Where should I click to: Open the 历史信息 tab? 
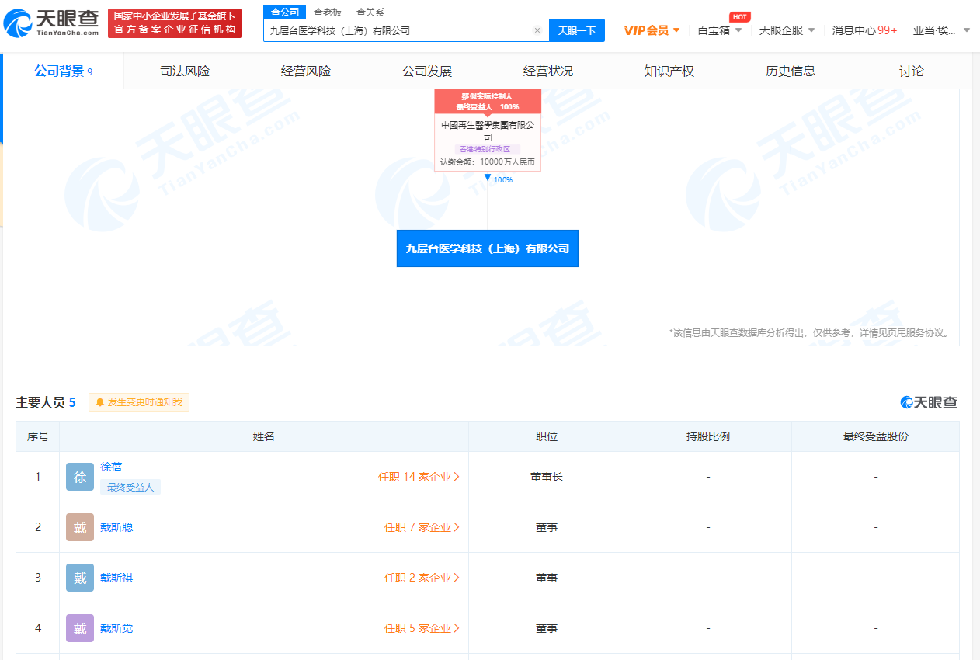[791, 71]
